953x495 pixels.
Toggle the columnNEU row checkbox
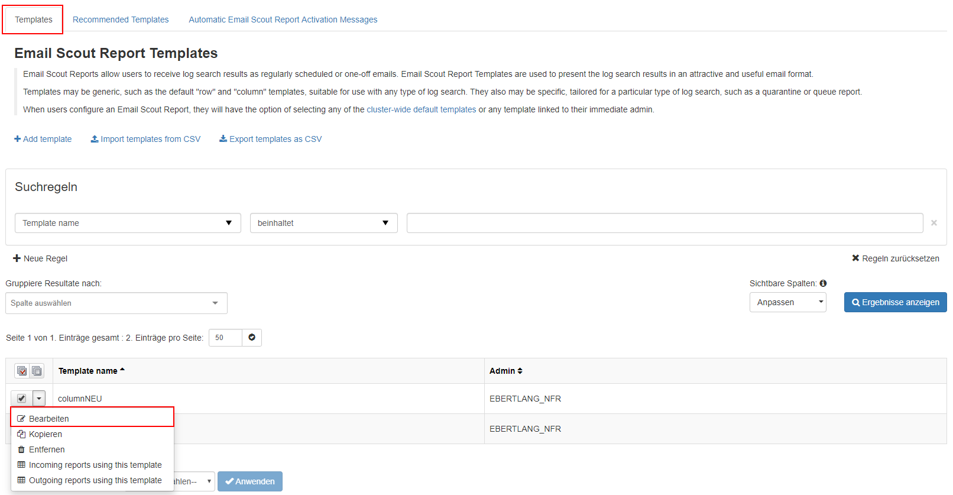click(x=21, y=399)
